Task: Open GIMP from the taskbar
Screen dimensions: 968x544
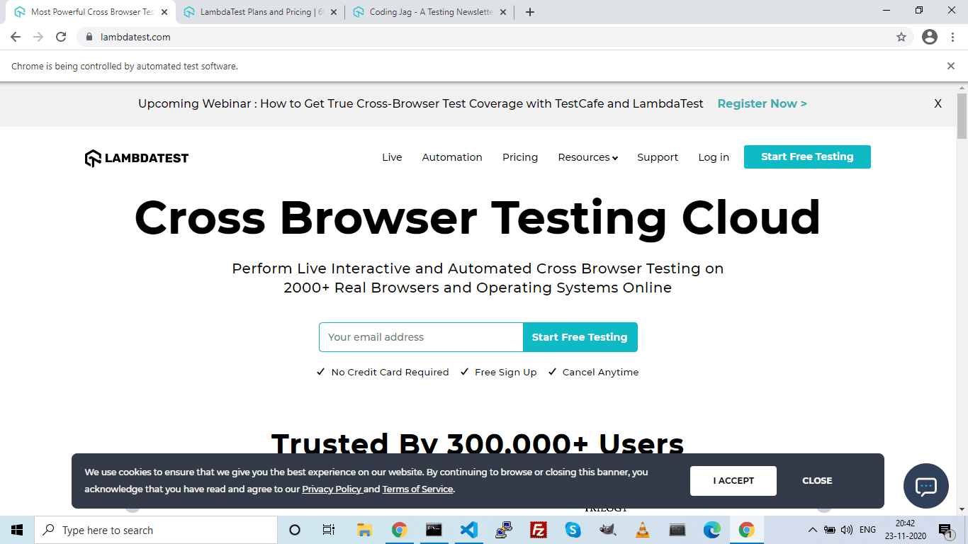Action: point(607,530)
